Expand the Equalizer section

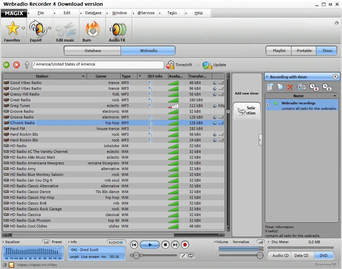click(x=3, y=242)
